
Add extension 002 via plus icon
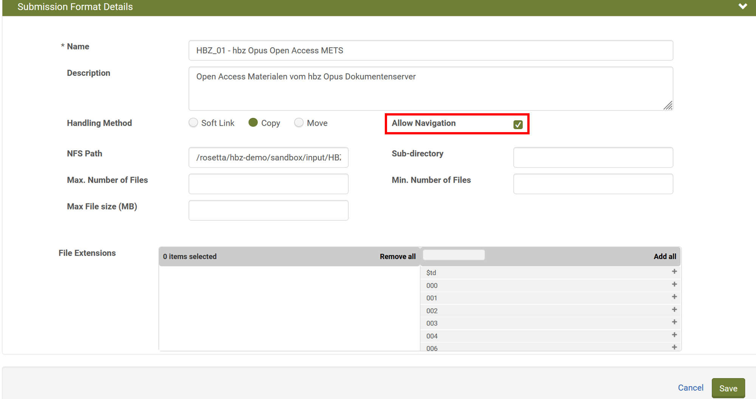point(674,310)
